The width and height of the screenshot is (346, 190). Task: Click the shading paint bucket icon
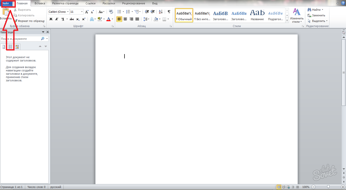[x=156, y=19]
